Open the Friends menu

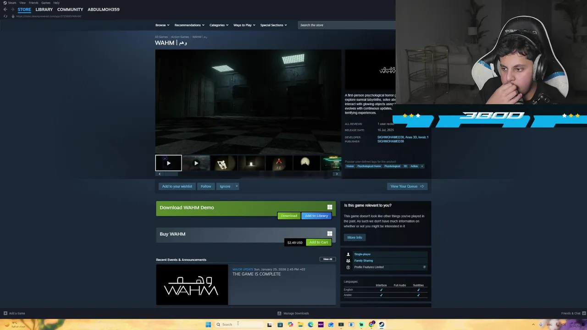(x=33, y=3)
